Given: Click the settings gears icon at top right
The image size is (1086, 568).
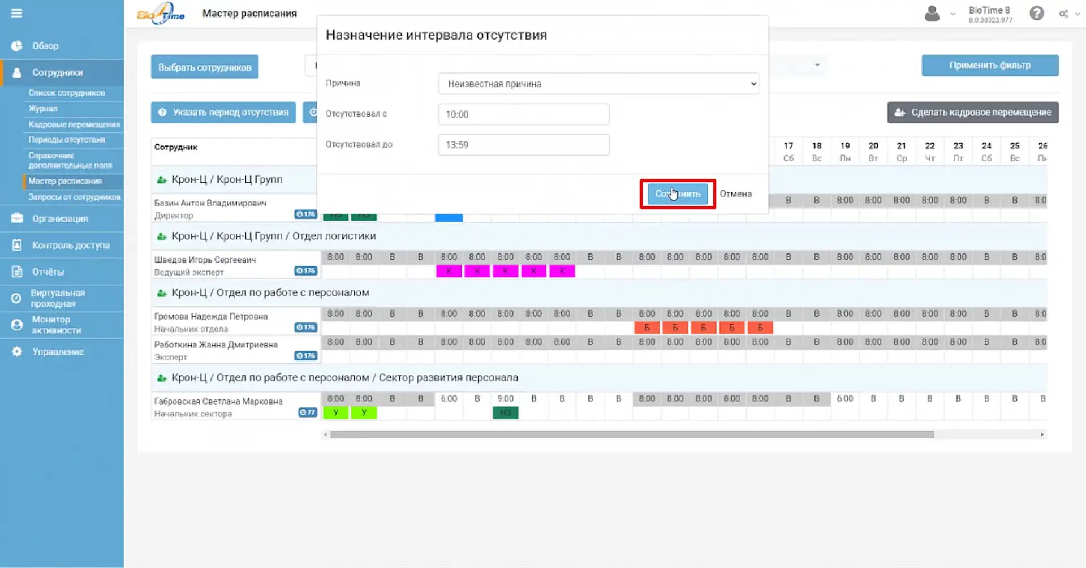Looking at the screenshot, I should pos(1064,13).
